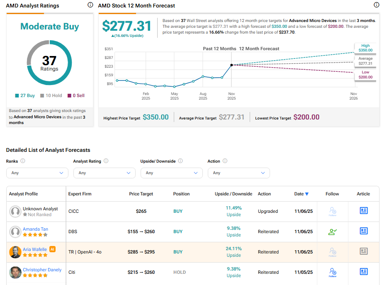Viewport: 382px width, 285px height.
Task: Click info icon beside AMD Analyst Ratings
Action: point(90,5)
